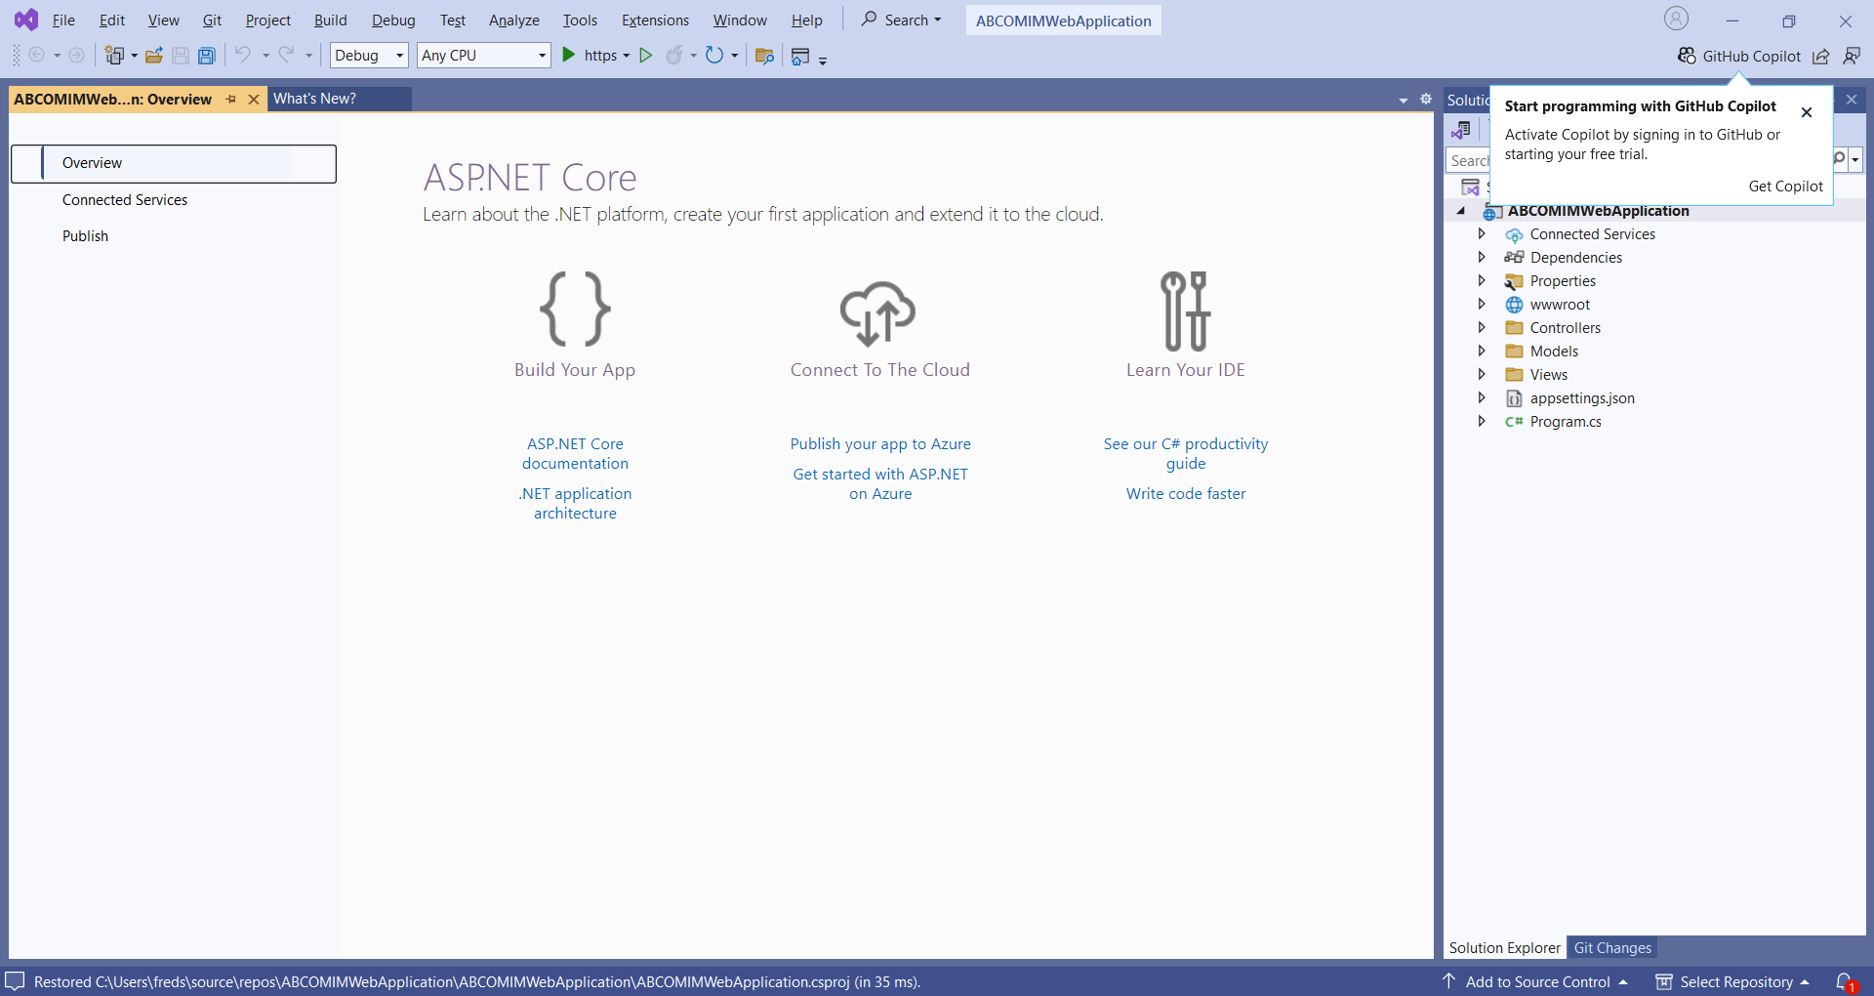Click the Get Copilot button

[x=1785, y=187]
